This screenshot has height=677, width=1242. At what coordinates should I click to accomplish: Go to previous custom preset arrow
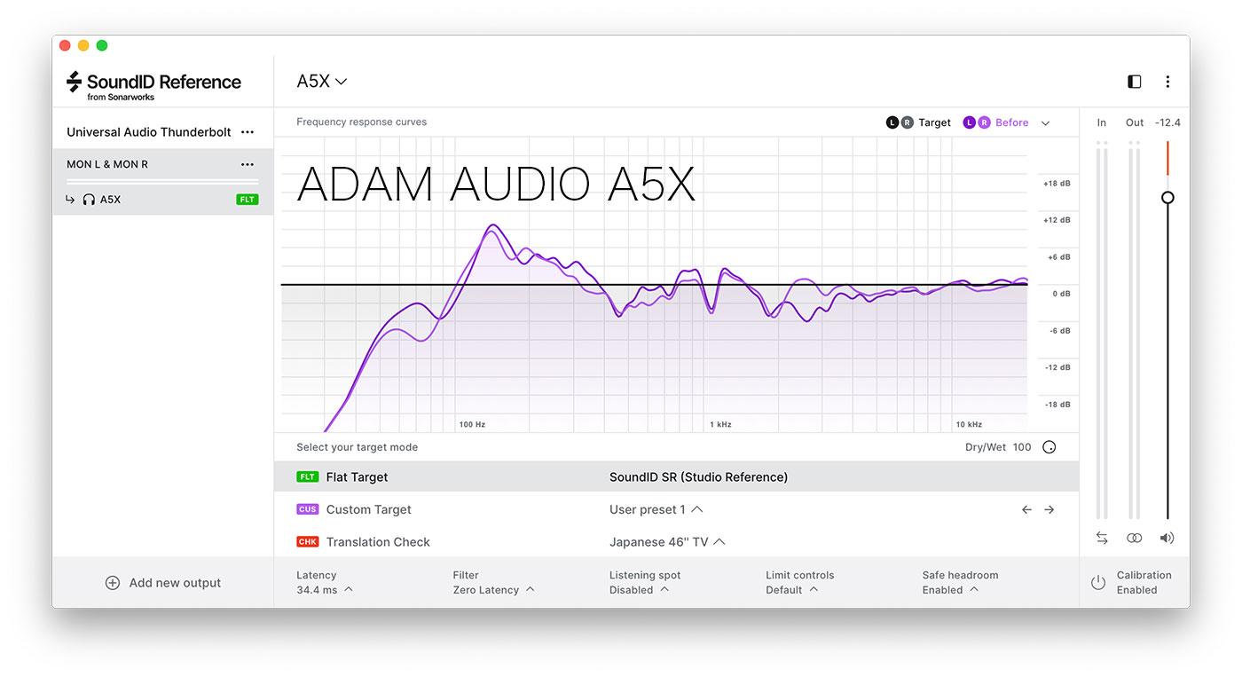1026,509
